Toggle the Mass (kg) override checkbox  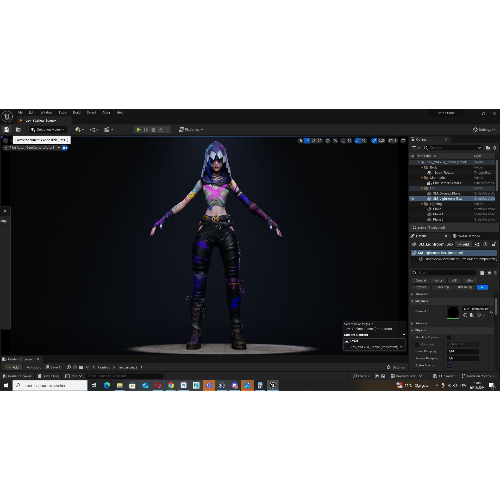click(x=417, y=345)
